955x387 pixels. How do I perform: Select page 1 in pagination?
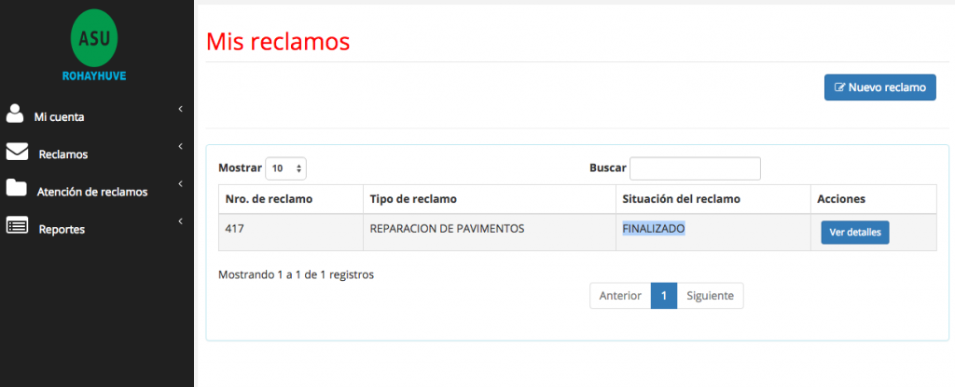(x=663, y=296)
